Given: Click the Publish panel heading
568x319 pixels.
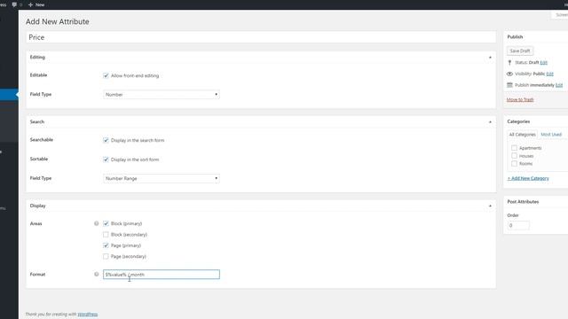Looking at the screenshot, I should (515, 37).
